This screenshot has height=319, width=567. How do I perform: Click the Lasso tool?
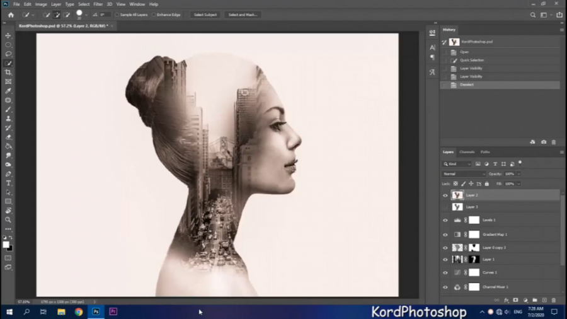pos(8,54)
